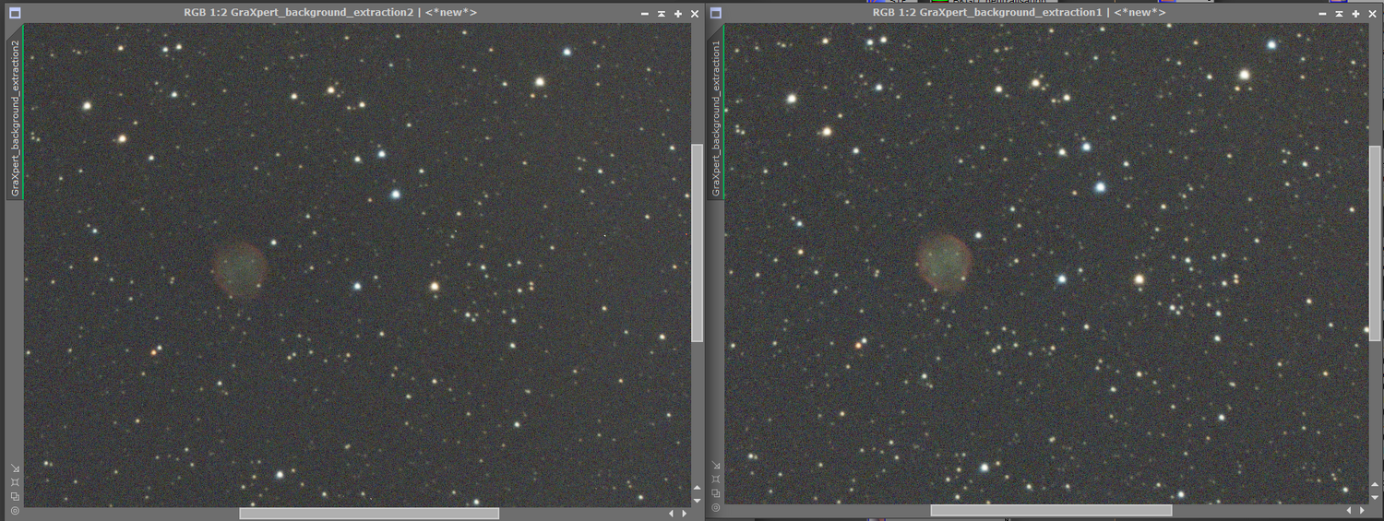1384x521 pixels.
Task: Shade the extraction2 window with the roll-up icon
Action: click(x=662, y=14)
